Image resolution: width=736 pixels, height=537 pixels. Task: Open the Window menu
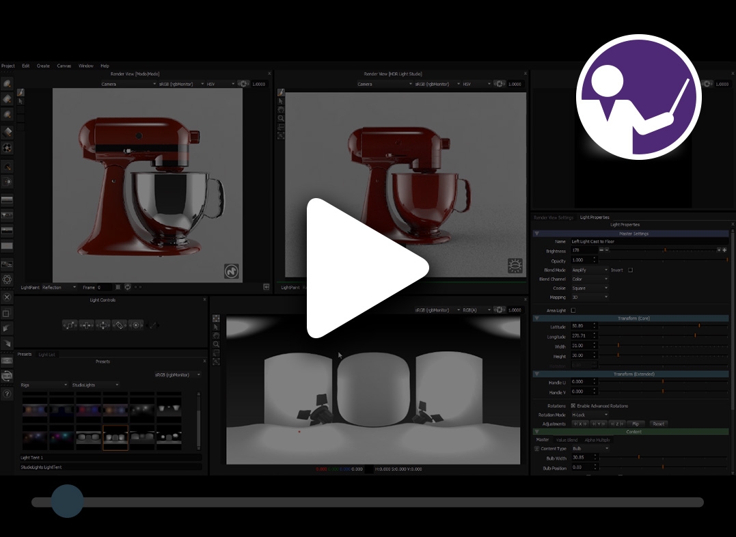86,66
